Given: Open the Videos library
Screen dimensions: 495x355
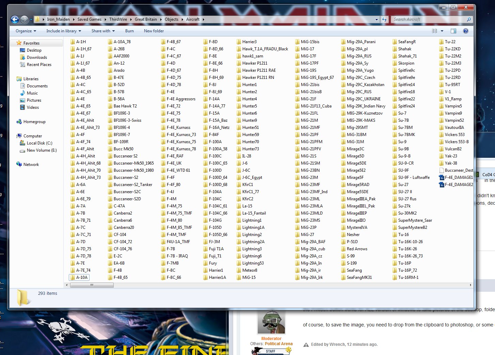Looking at the screenshot, I should point(29,107).
